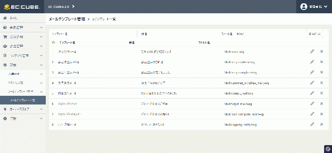
Task: Edit the Mail/shipping_notify.twig template row
Action: click(x=312, y=124)
